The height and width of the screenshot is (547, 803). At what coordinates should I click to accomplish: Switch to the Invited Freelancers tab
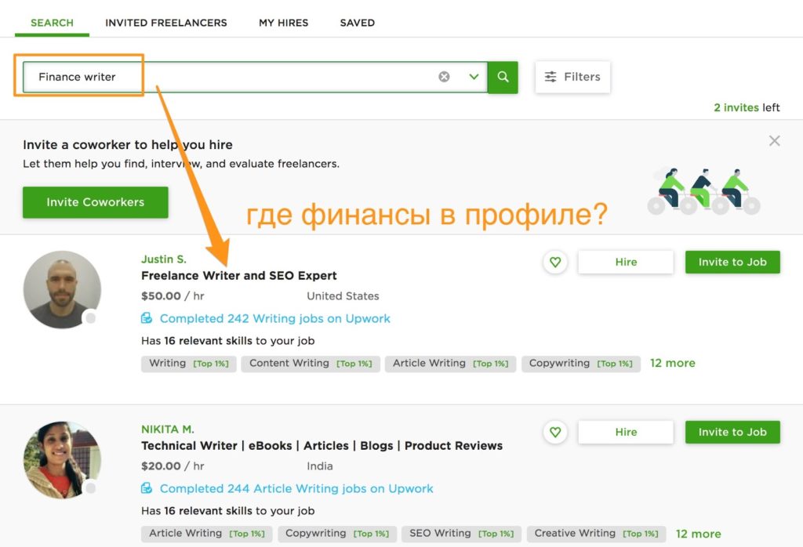tap(166, 23)
